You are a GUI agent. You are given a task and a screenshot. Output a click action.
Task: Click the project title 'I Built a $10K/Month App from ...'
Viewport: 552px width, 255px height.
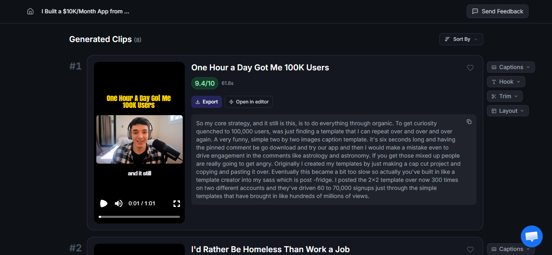[x=85, y=11]
